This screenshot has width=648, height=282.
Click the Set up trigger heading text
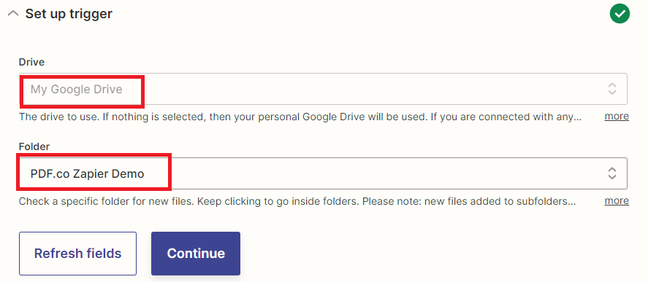point(69,14)
